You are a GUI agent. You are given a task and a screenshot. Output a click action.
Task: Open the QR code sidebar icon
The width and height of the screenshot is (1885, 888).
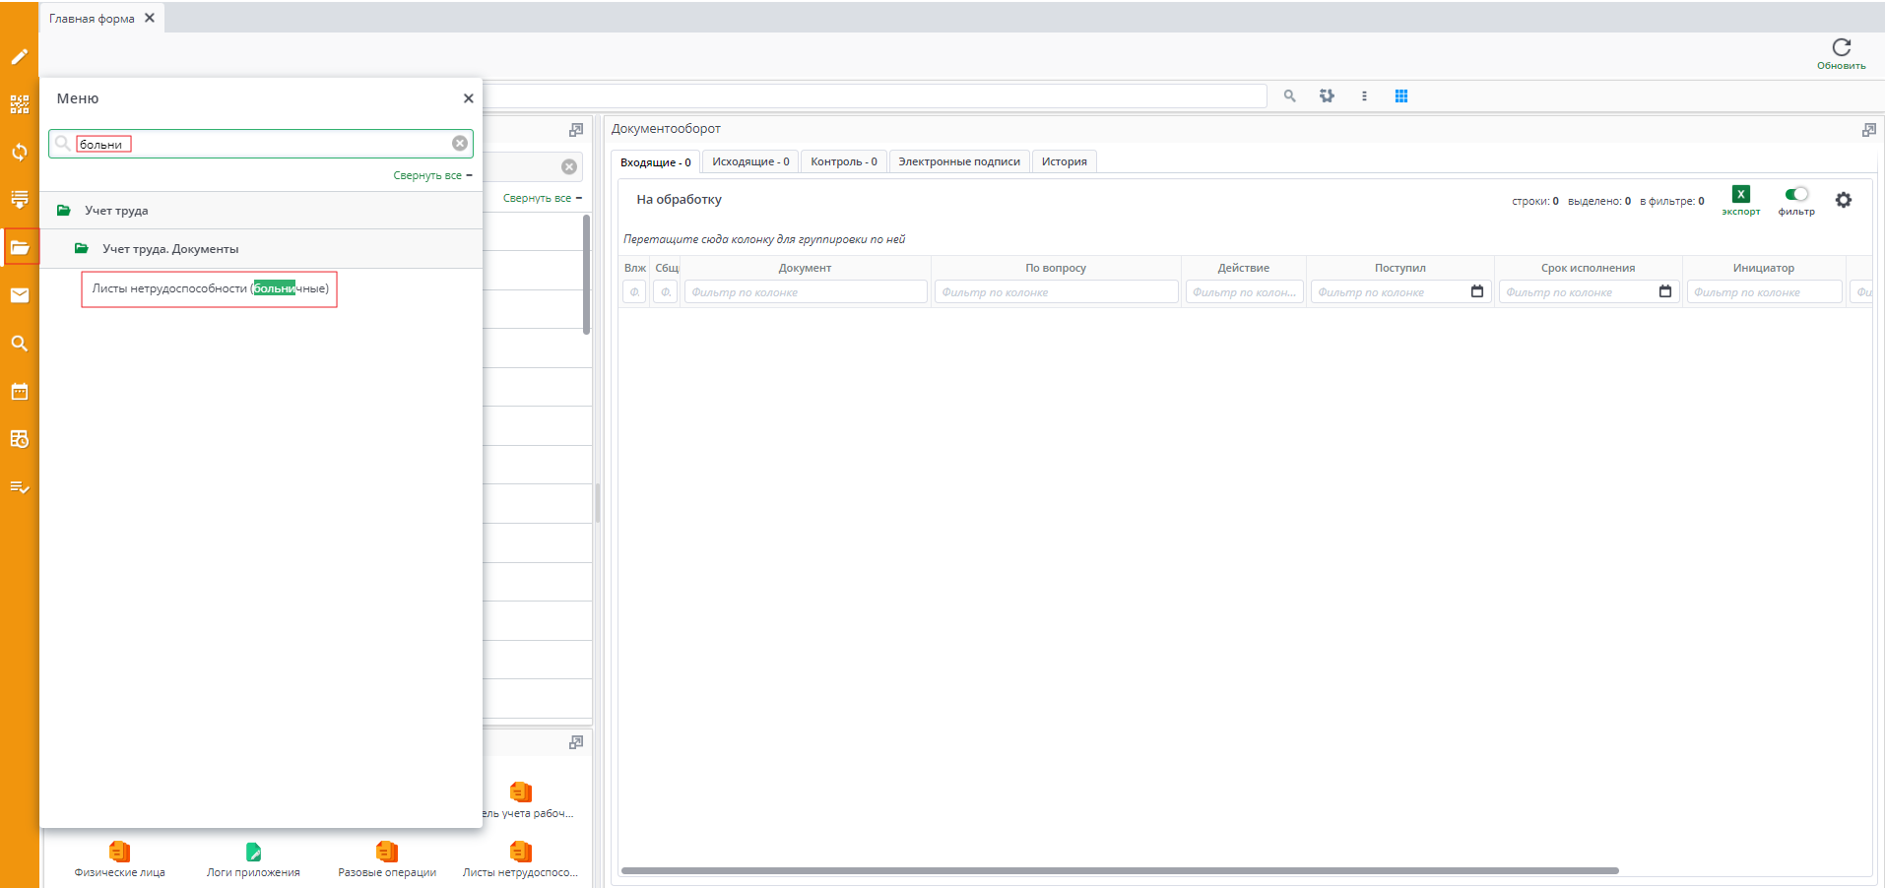click(x=19, y=104)
